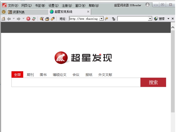Click the scrollbar up arrow
The width and height of the screenshot is (176, 132).
coord(173,27)
